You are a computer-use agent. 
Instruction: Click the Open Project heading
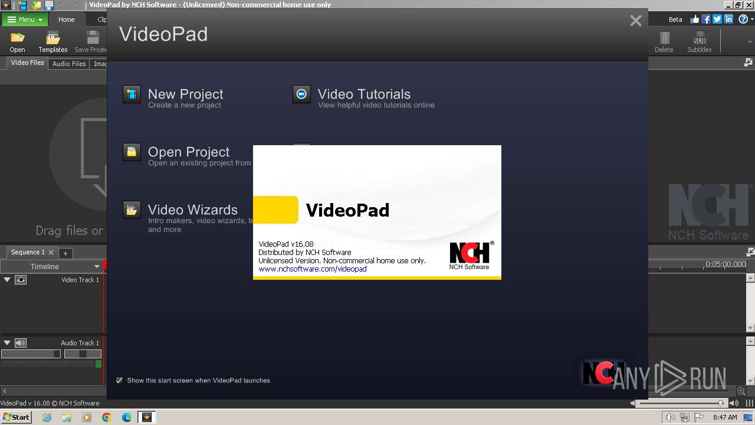[x=189, y=152]
